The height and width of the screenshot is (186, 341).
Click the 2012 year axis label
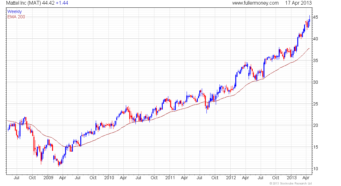pyautogui.click(x=231, y=178)
